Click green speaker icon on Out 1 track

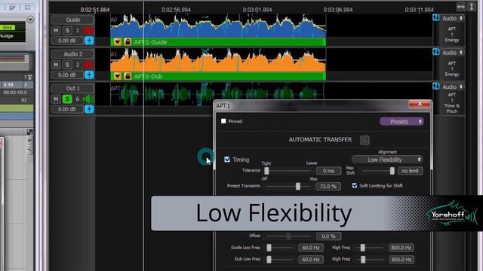coord(89,99)
